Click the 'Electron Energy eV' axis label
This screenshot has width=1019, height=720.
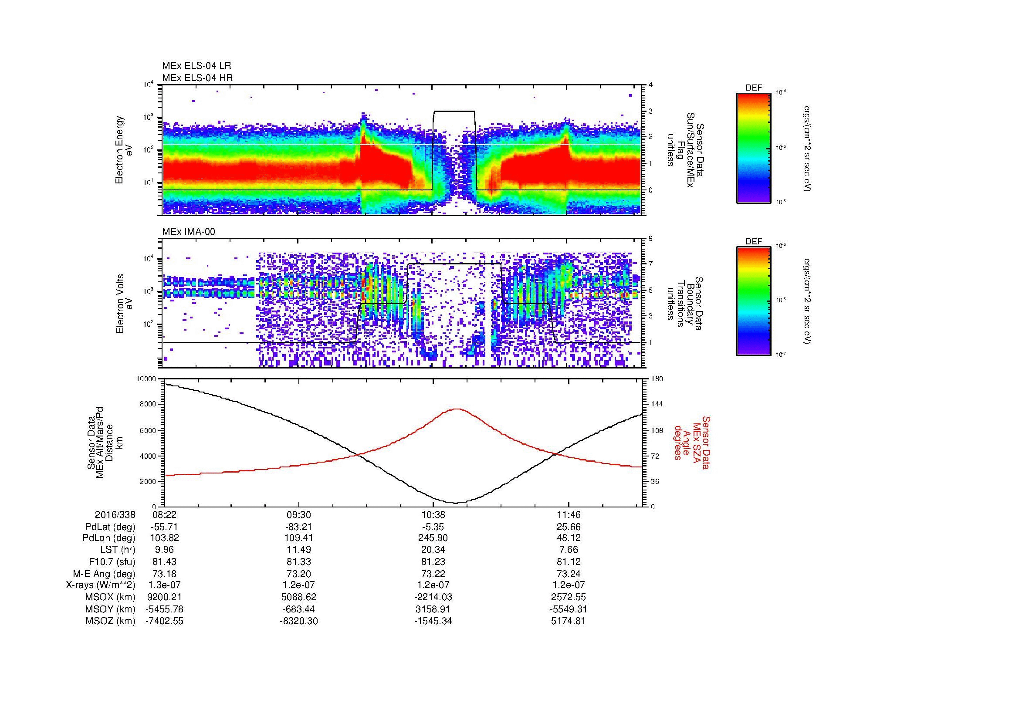pos(124,150)
